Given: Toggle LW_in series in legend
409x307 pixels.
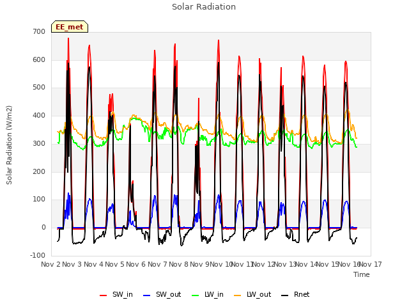Looking at the screenshot, I should tap(208, 294).
